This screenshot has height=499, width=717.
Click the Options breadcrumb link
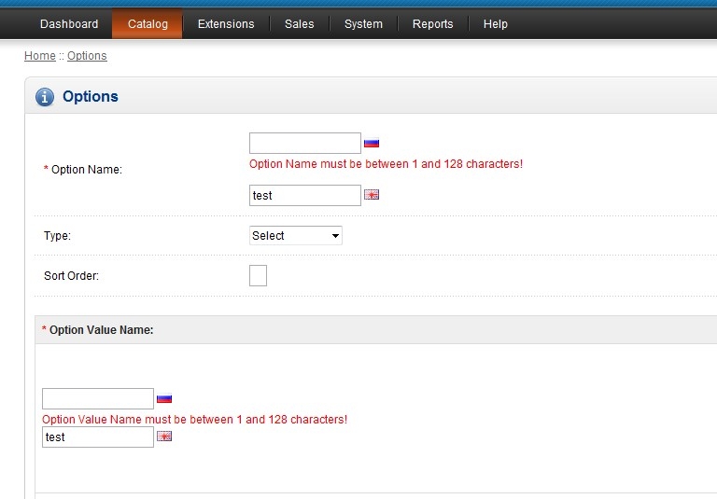click(87, 56)
